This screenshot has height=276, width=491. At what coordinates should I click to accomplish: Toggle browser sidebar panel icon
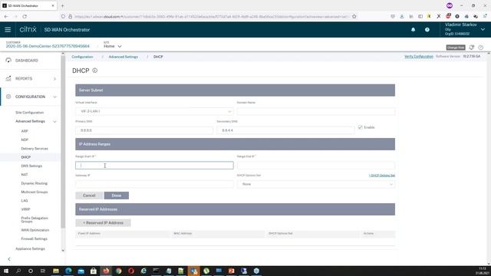(x=420, y=16)
